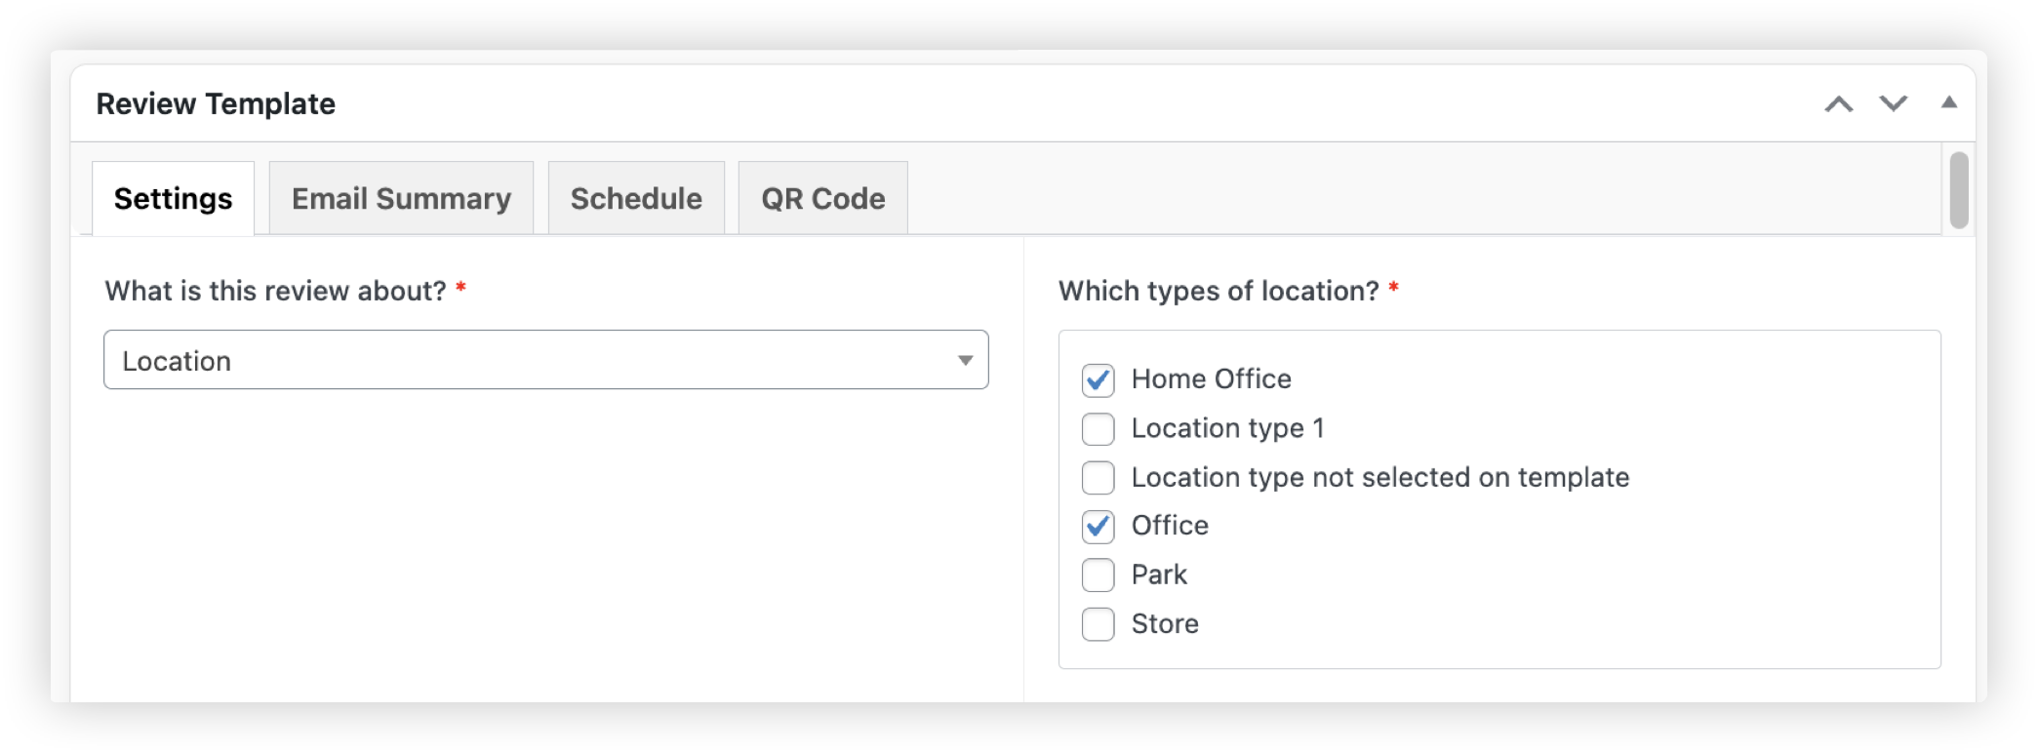Enable the Location type 1 checkbox
Viewport: 2039px width, 753px height.
(x=1098, y=428)
